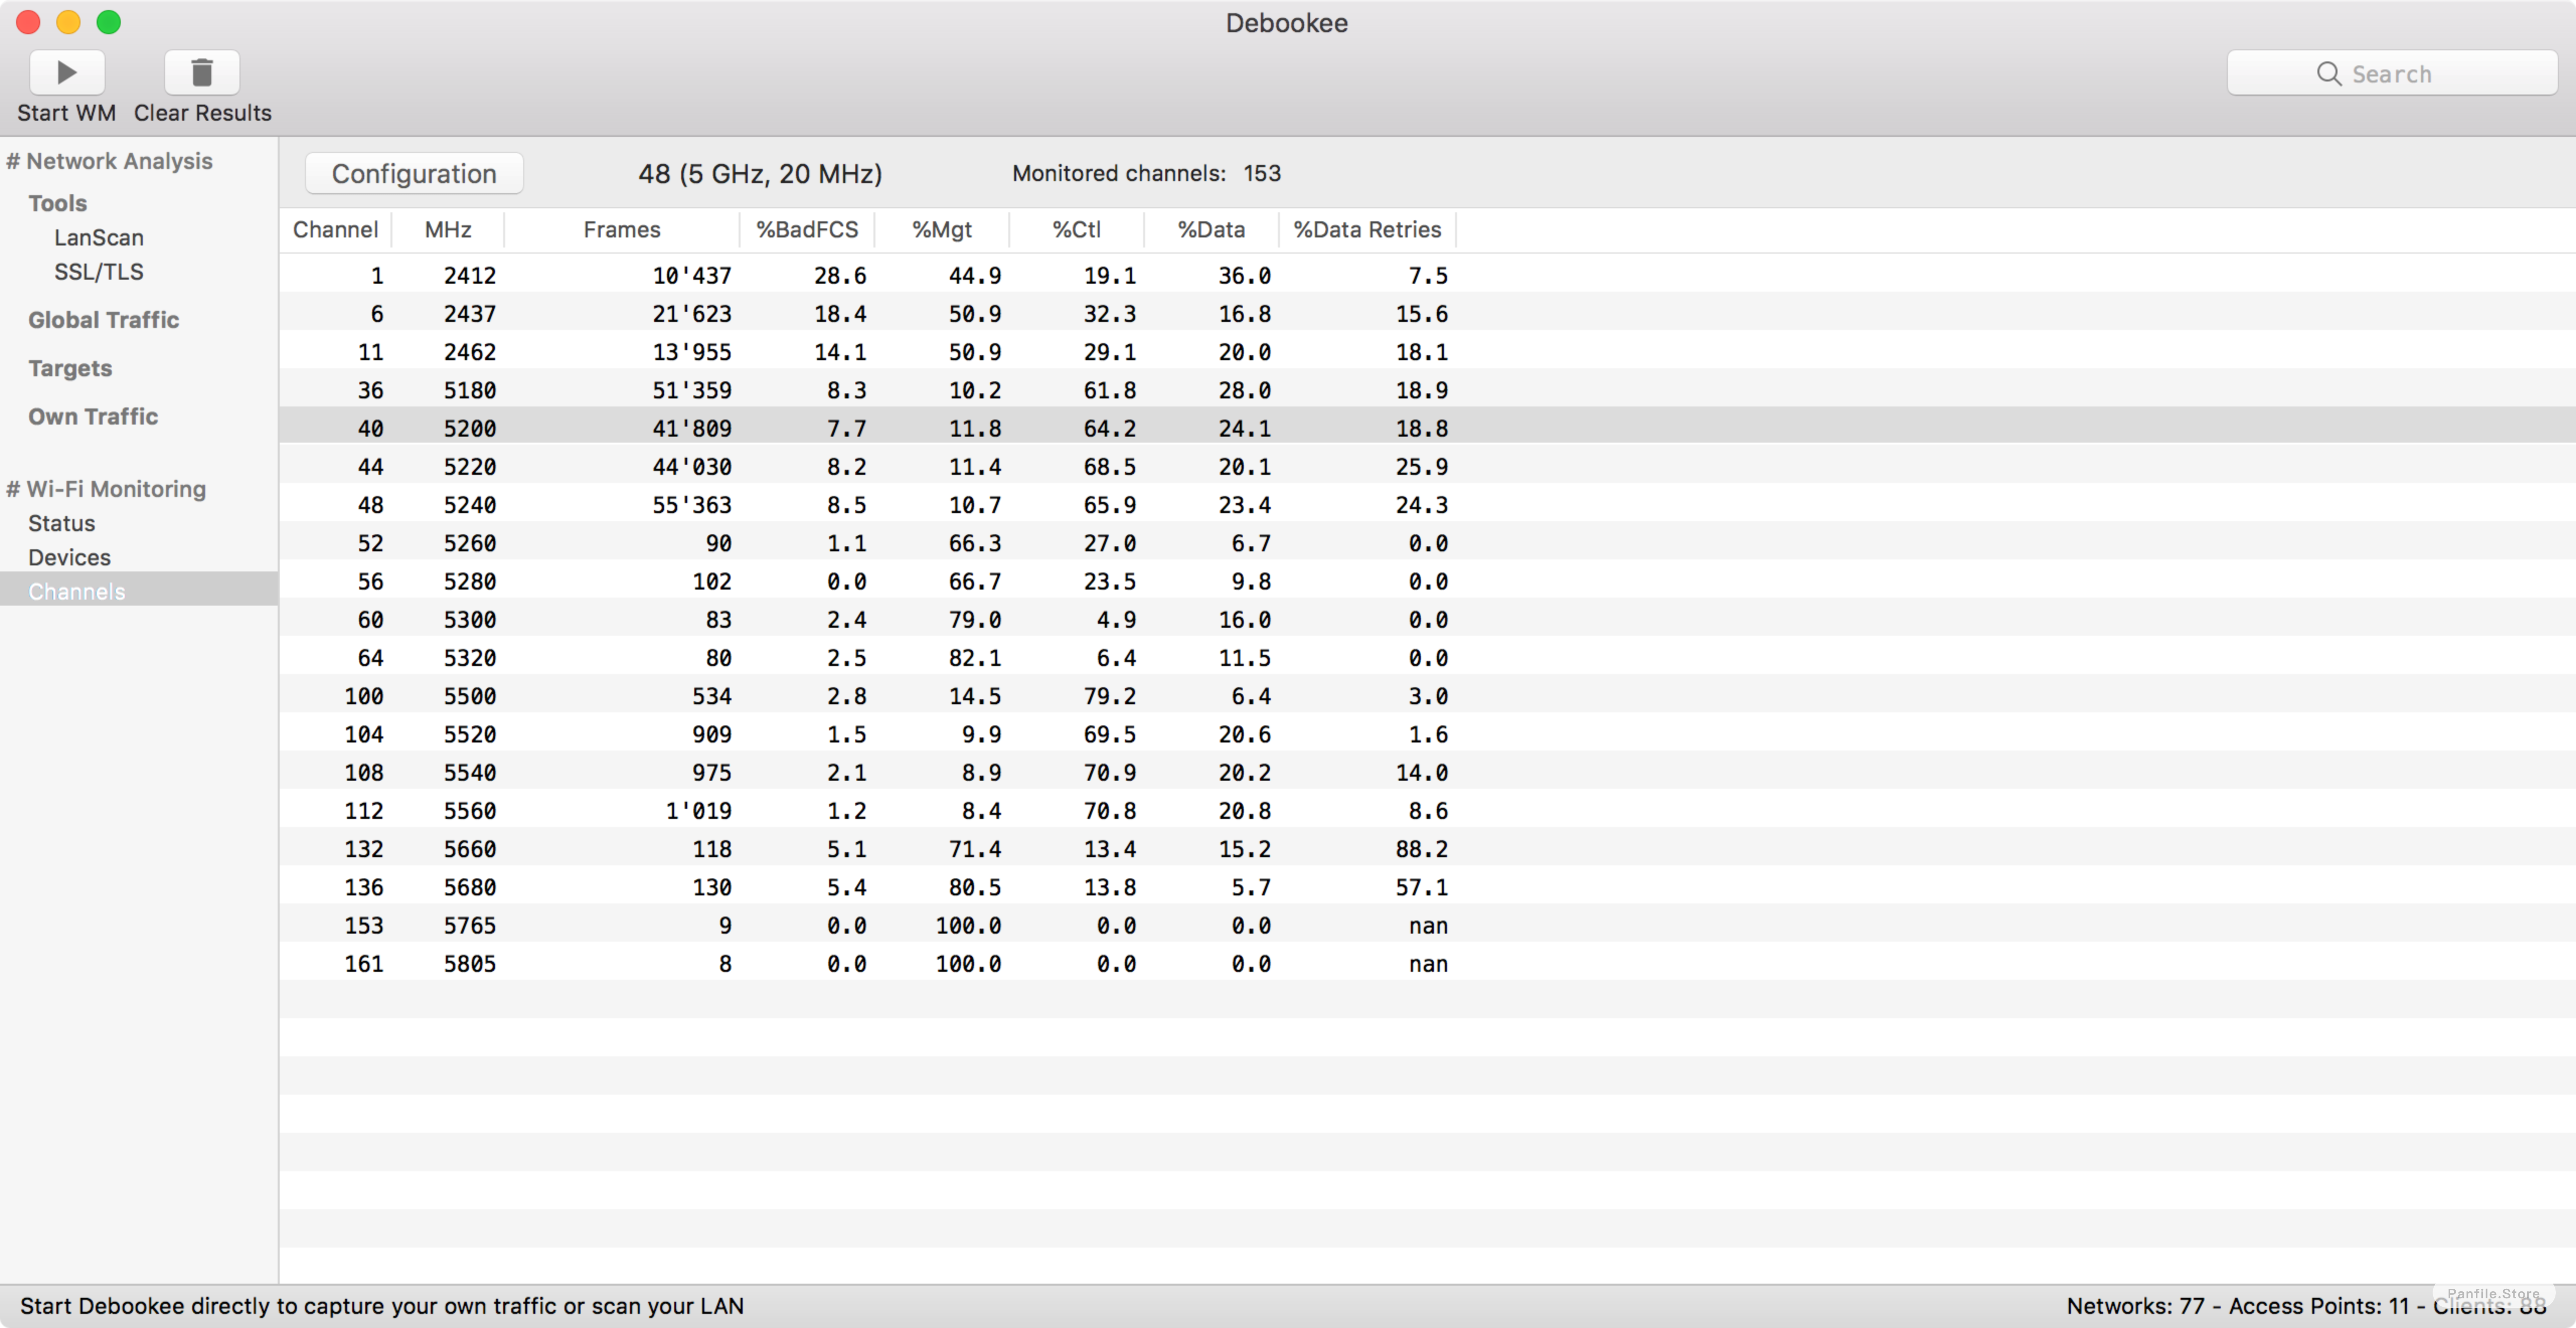Viewport: 2576px width, 1328px height.
Task: Click %Ctl value 79.2
Action: click(x=1109, y=695)
